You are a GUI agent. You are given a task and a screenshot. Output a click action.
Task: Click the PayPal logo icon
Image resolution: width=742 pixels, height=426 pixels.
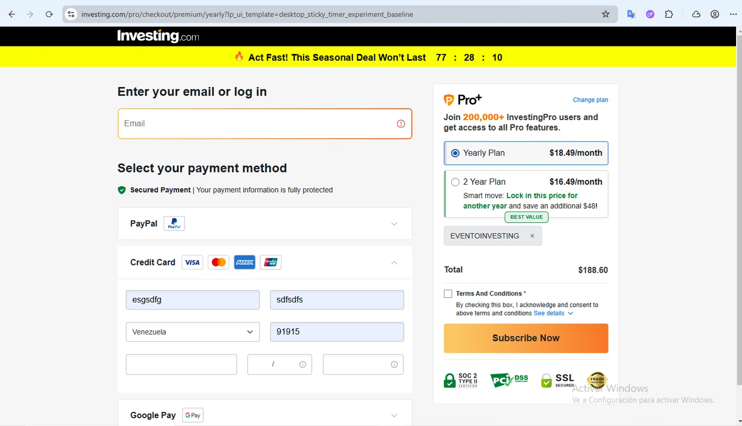[x=174, y=223]
